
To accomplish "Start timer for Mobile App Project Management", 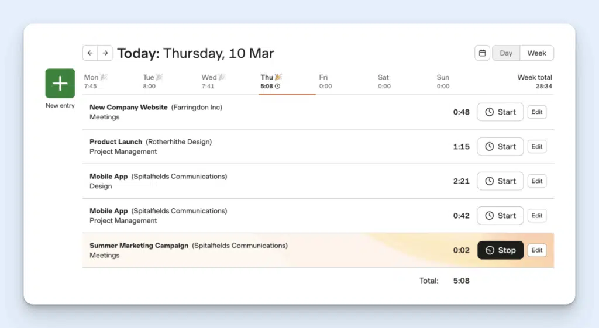I will (500, 216).
